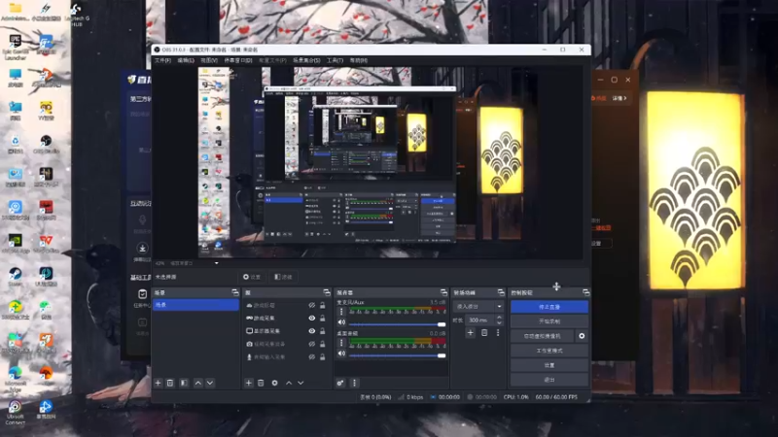Show the hidden source above 游戏采集
Viewport: 778px width, 437px height.
point(311,305)
